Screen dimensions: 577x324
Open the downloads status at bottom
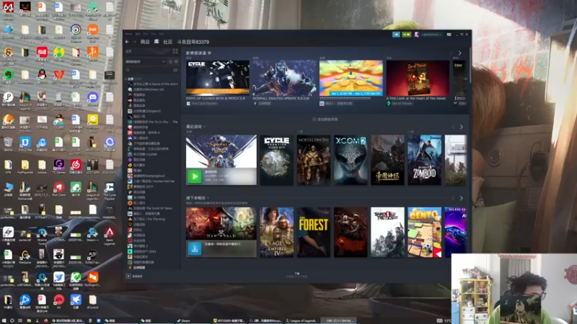coord(297,275)
